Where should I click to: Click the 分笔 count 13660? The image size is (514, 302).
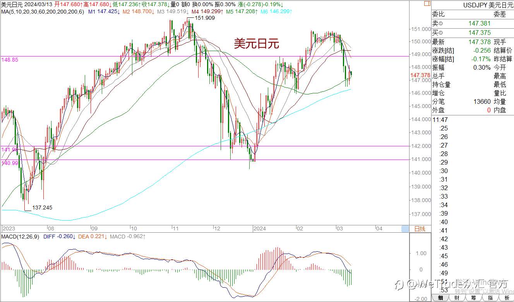tap(483, 101)
